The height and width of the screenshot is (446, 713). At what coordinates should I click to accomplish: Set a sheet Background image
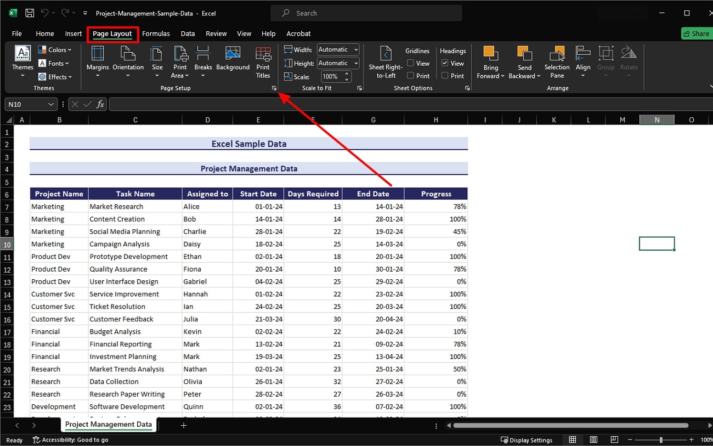point(233,59)
